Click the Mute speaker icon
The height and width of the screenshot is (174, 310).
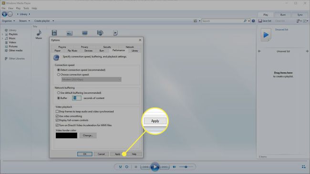(175, 167)
